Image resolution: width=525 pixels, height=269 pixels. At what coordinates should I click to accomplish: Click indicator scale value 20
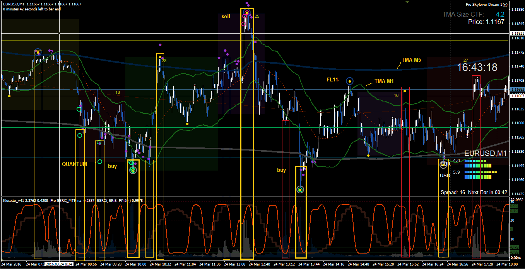point(513,220)
